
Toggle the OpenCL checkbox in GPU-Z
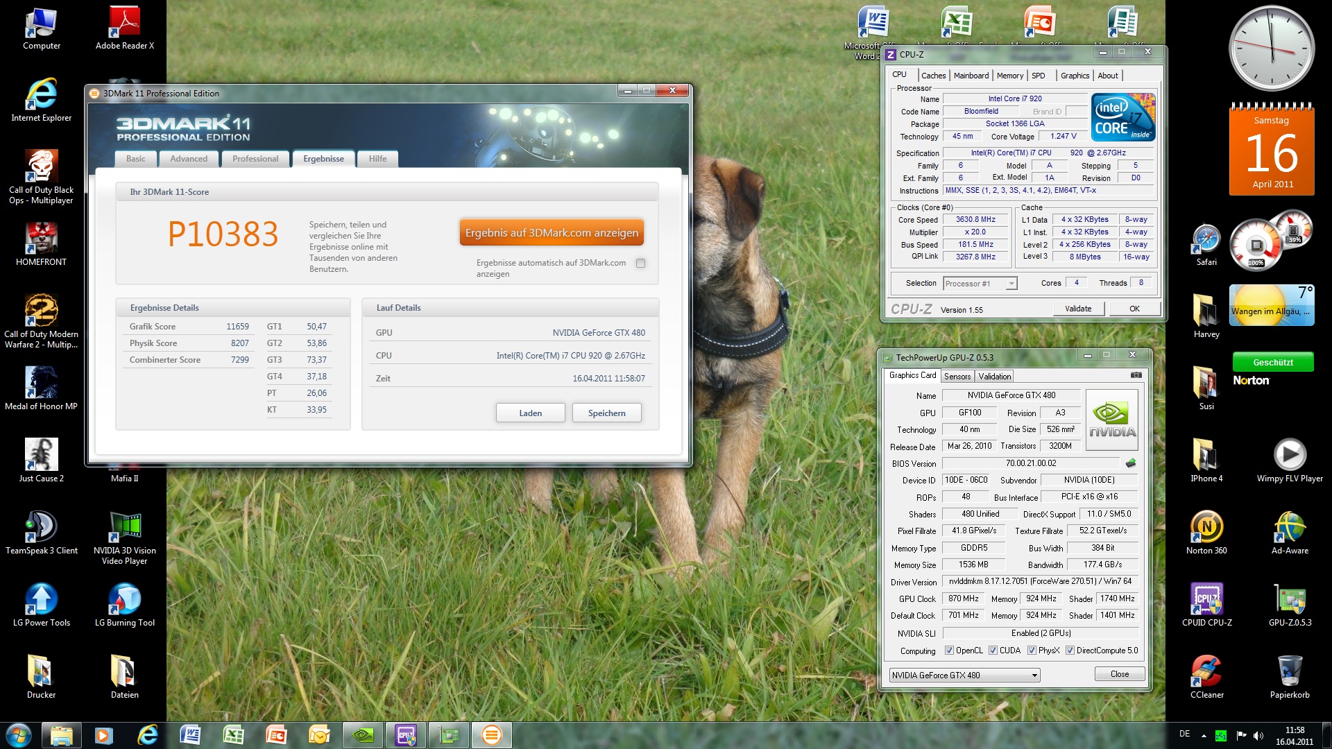click(949, 651)
